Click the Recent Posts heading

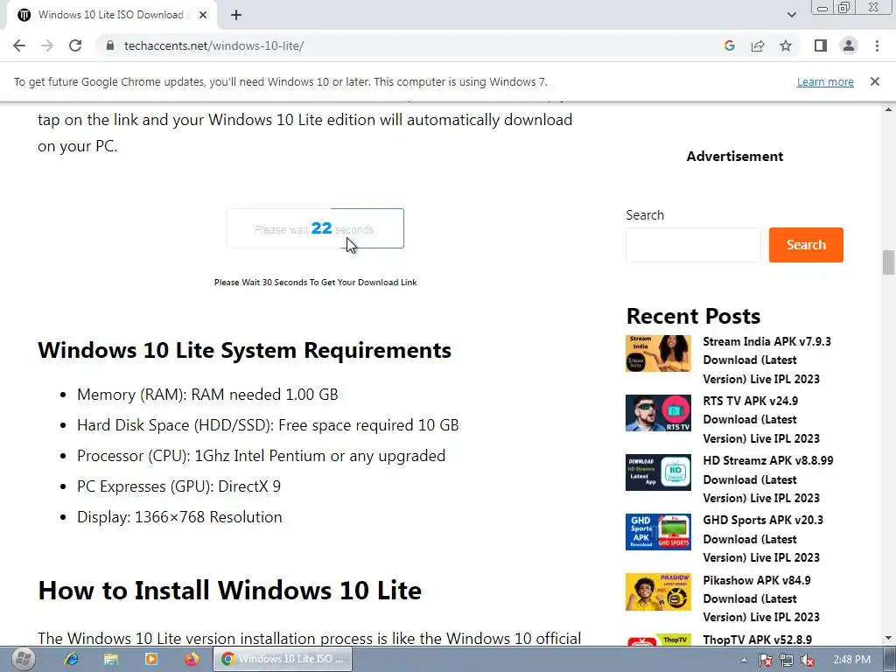click(693, 316)
